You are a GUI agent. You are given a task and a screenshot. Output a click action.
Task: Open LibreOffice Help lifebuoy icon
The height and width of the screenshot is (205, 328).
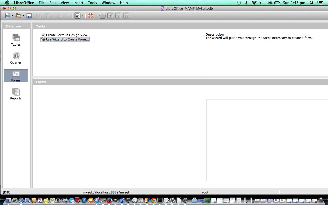(x=90, y=16)
